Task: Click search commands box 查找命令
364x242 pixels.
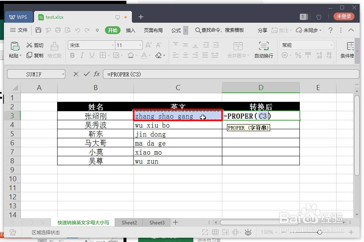Action: coord(220,30)
